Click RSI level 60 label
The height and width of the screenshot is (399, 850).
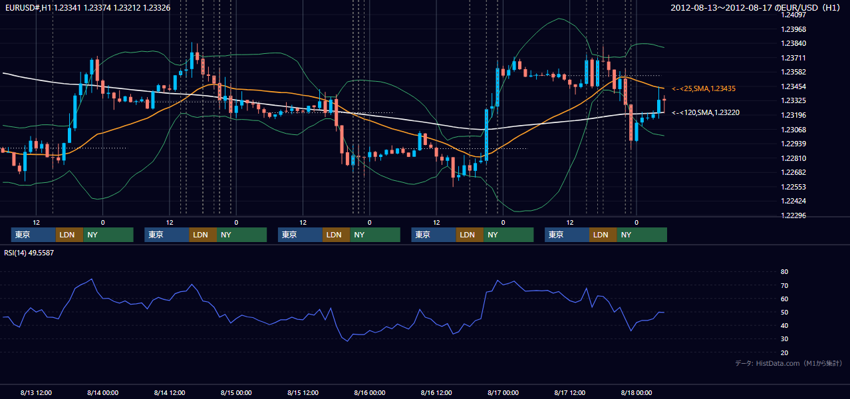[x=784, y=299]
